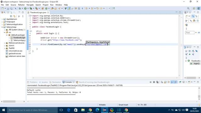The image size is (201, 113).
Task: Click the Remove Launch X icon in Console
Action: (154, 82)
